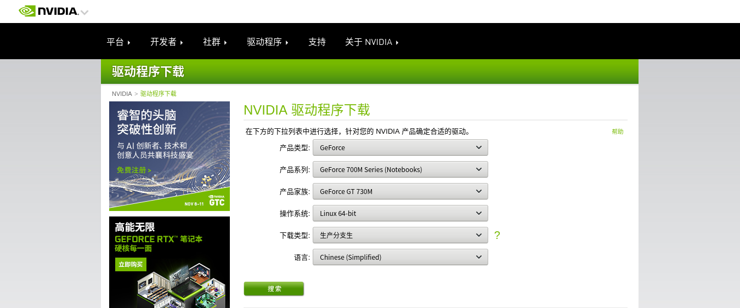
Task: Click the 帮助 link
Action: (618, 132)
